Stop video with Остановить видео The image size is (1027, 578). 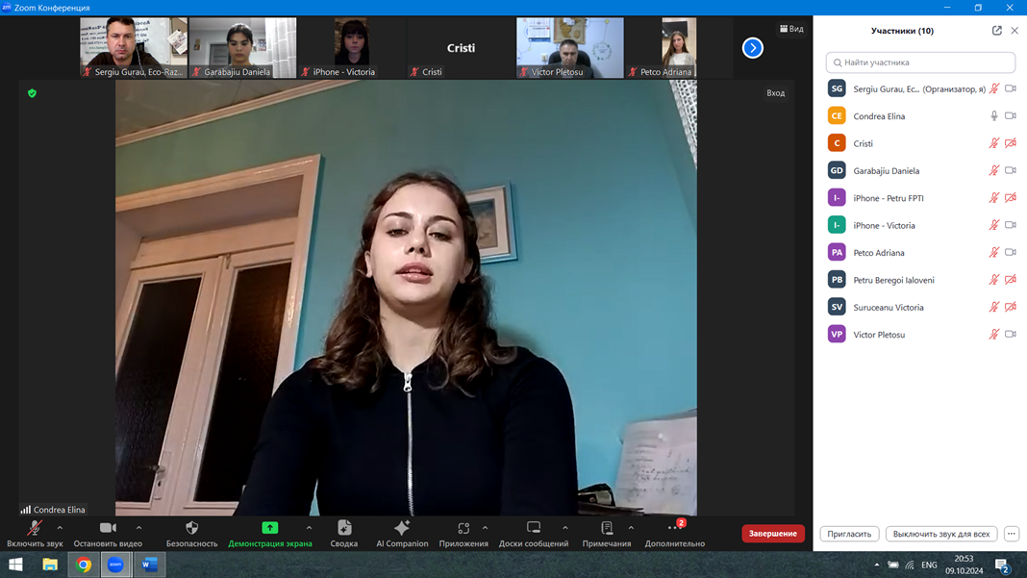(108, 528)
